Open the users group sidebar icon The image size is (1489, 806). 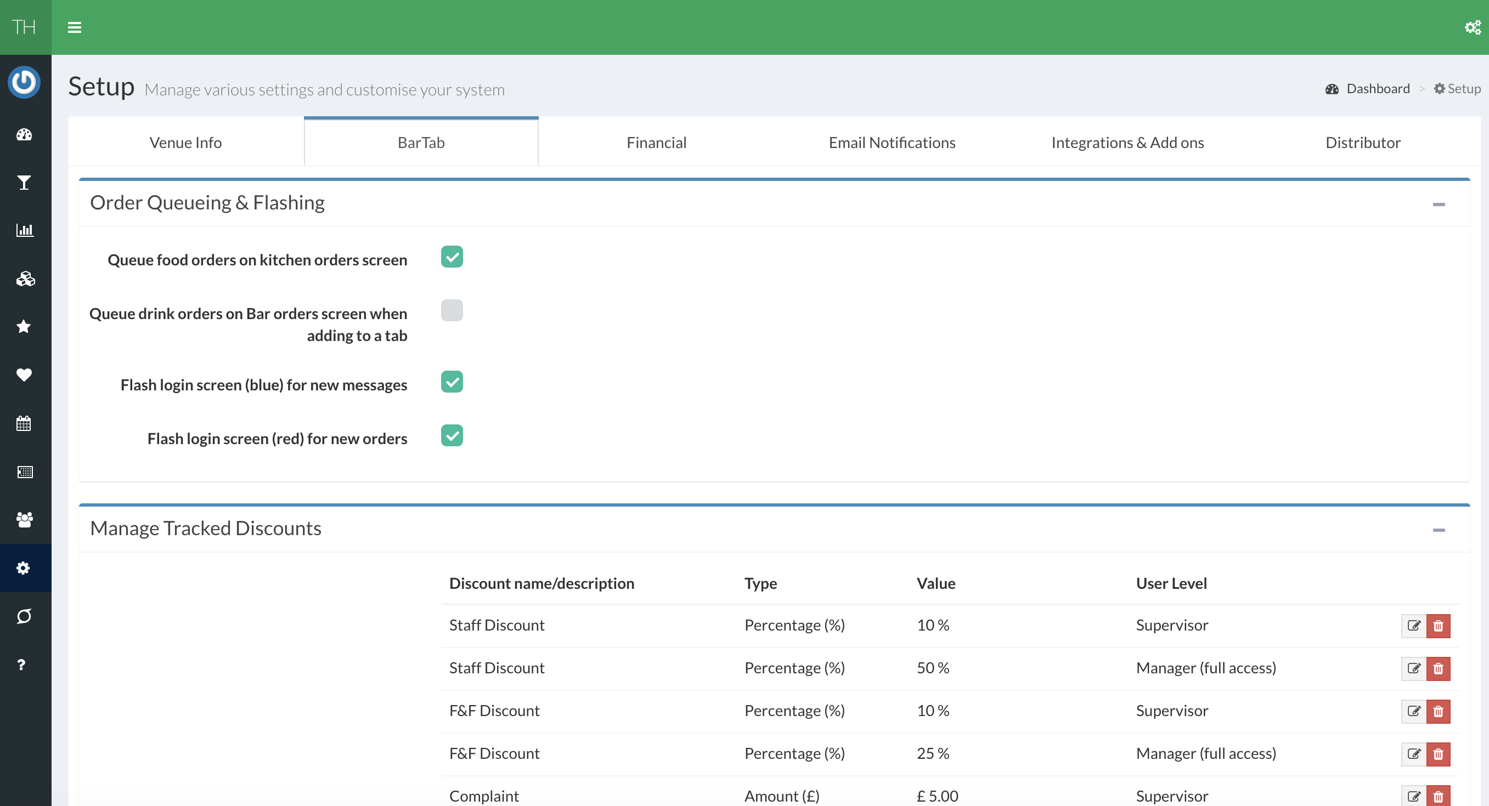(24, 519)
